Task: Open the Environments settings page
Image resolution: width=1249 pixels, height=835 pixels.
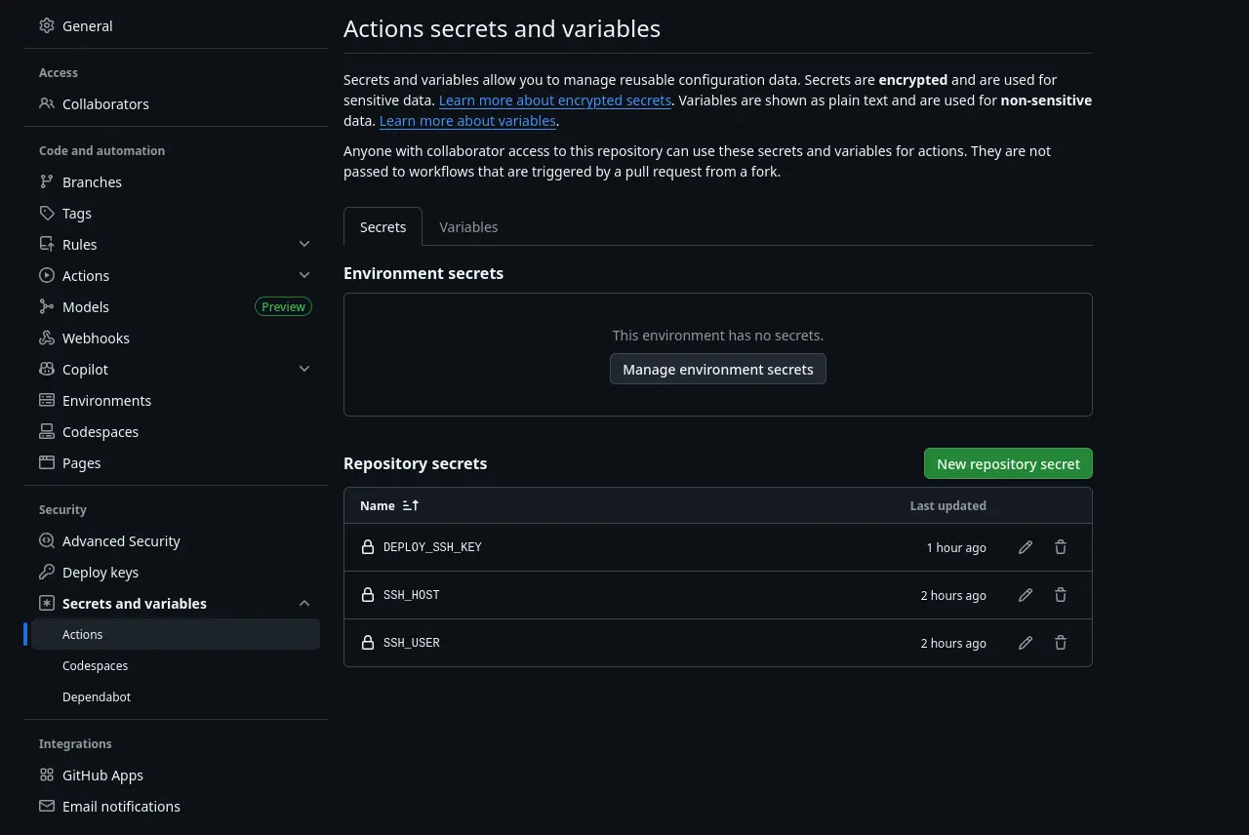Action: point(176,400)
